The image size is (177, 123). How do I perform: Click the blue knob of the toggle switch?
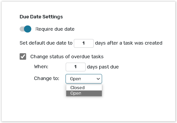point(27,29)
